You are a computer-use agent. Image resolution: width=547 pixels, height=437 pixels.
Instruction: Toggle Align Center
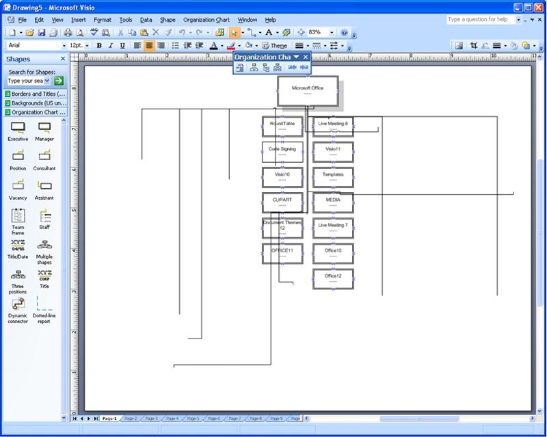(149, 45)
